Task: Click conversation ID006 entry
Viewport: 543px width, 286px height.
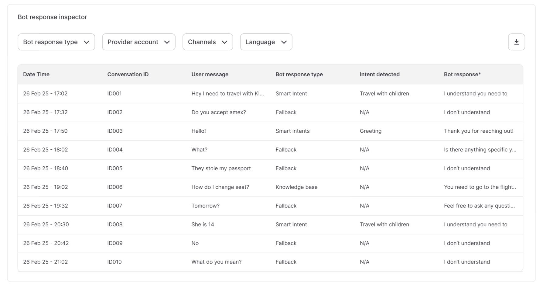Action: 115,187
